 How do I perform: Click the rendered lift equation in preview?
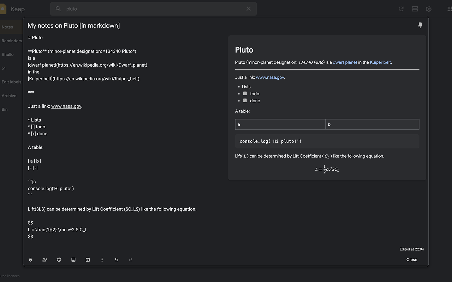coord(327,170)
